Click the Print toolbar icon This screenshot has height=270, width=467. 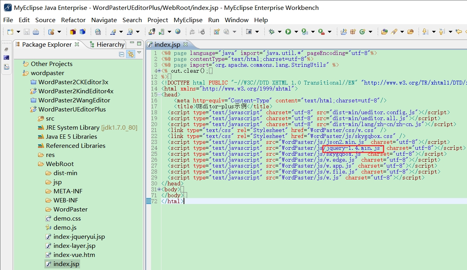pyautogui.click(x=36, y=32)
